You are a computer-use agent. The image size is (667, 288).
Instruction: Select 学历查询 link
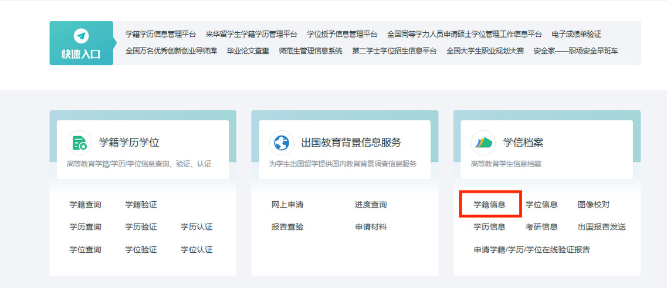pos(86,227)
